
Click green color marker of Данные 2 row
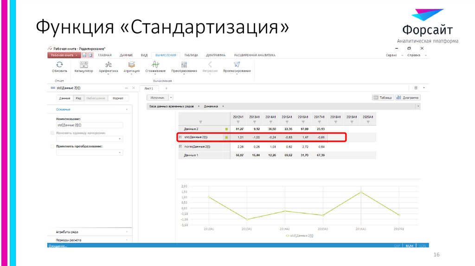coord(226,129)
